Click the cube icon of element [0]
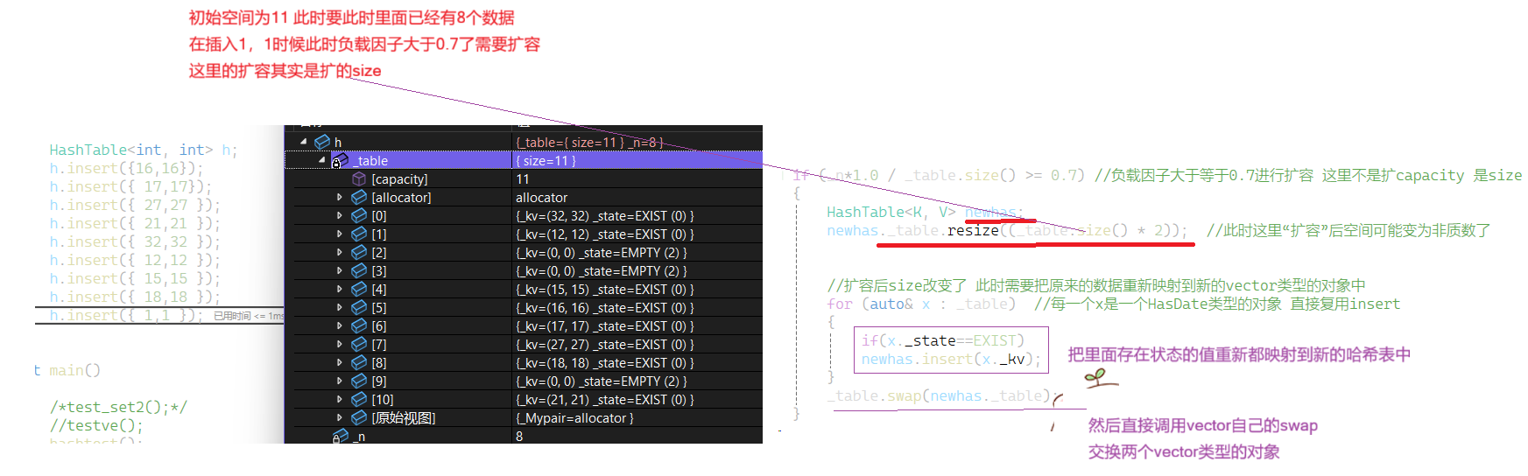Image resolution: width=1528 pixels, height=476 pixels. click(x=359, y=215)
